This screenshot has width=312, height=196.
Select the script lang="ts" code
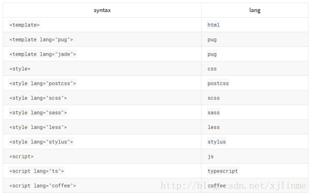click(36, 171)
